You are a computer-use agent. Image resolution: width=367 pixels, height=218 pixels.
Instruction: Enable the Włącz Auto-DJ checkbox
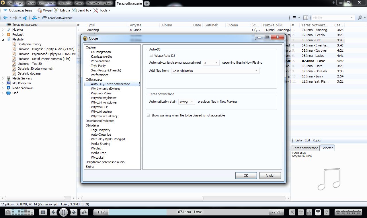coord(151,56)
